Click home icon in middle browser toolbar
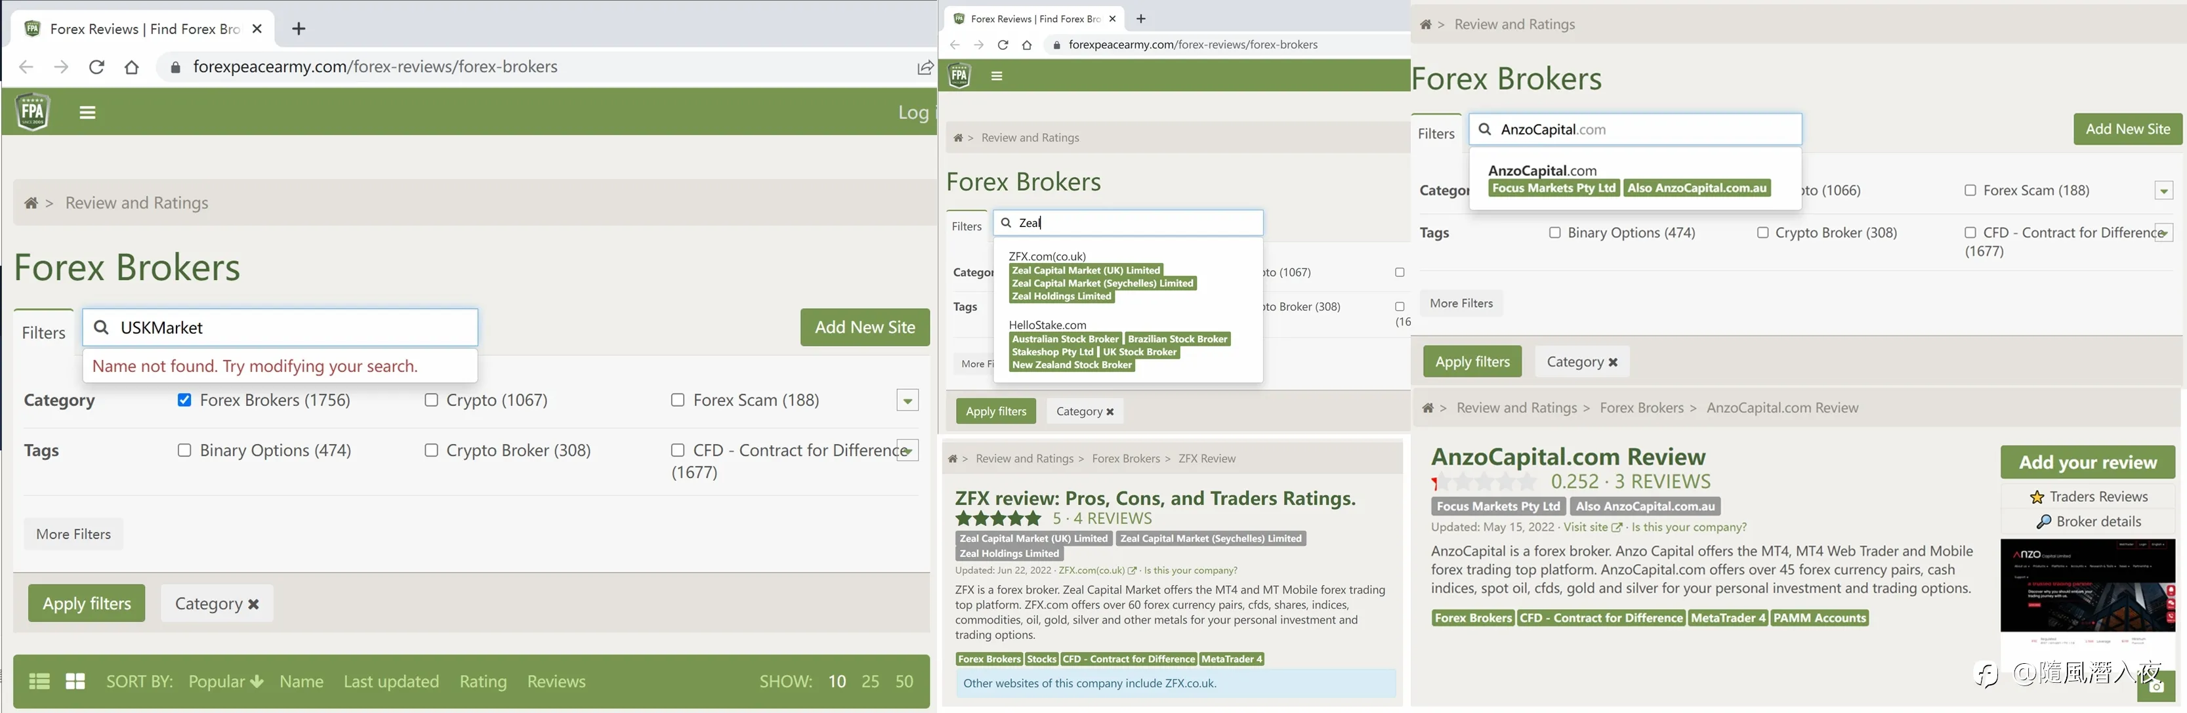This screenshot has height=713, width=2187. [1026, 45]
